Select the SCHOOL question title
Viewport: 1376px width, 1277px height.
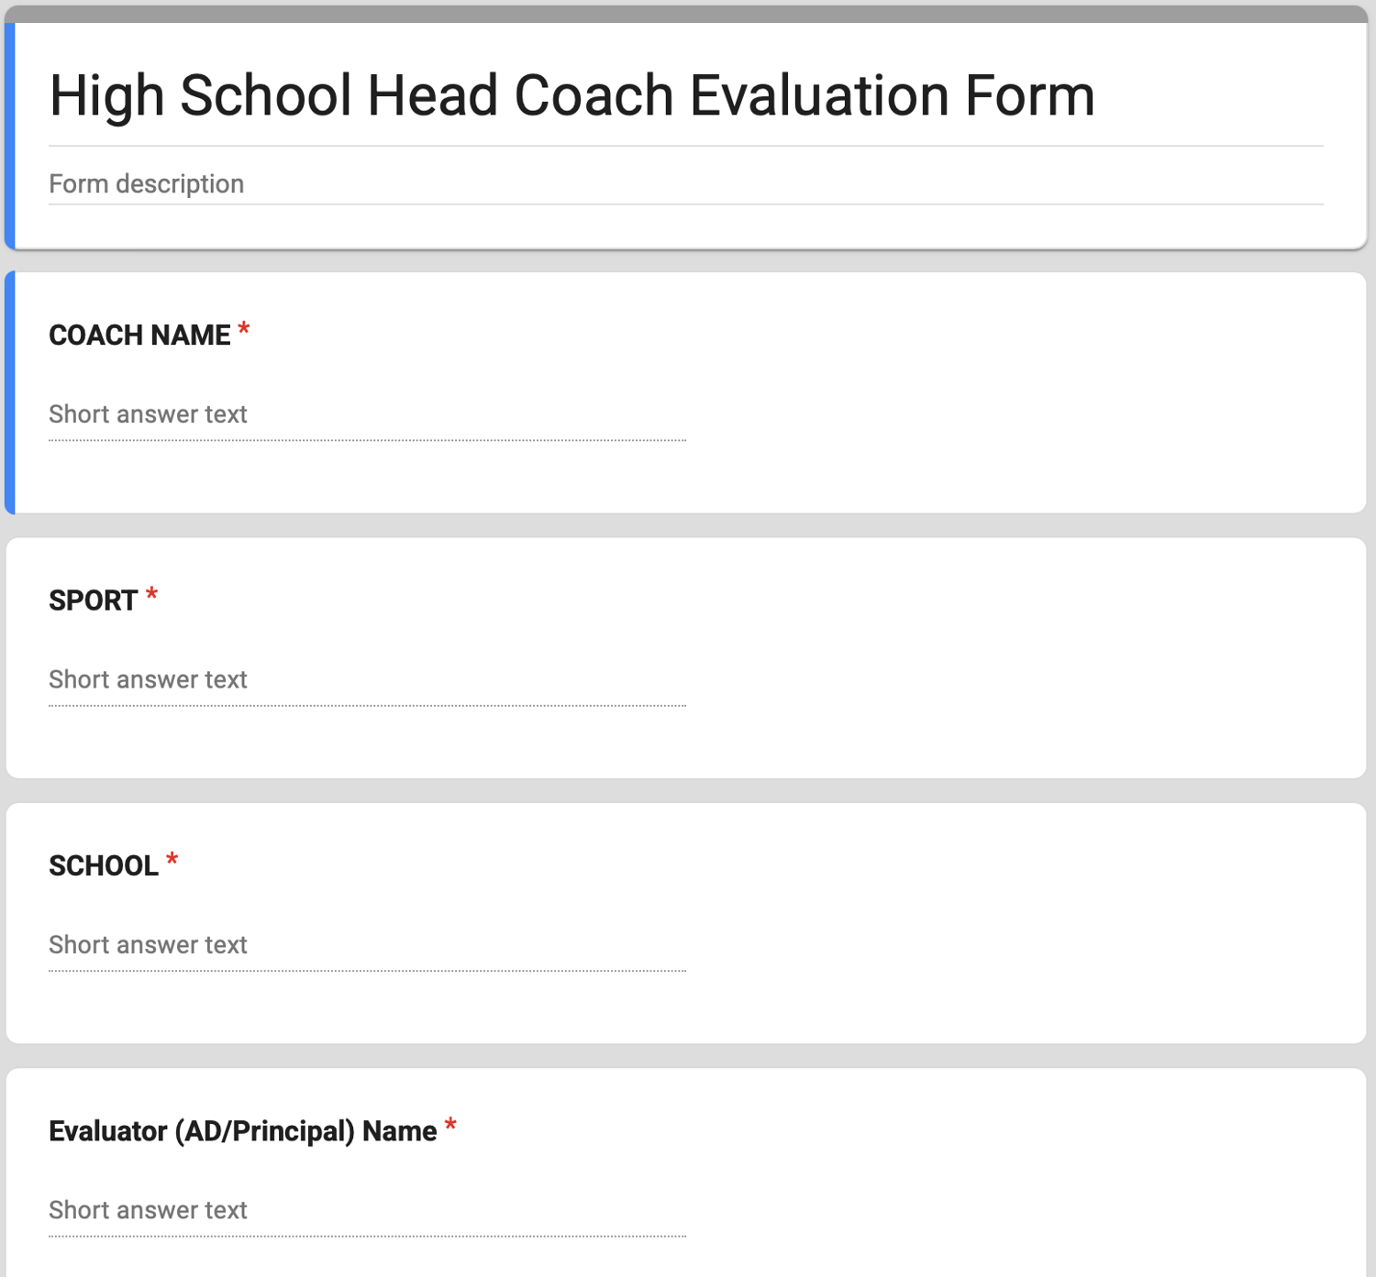pos(104,865)
